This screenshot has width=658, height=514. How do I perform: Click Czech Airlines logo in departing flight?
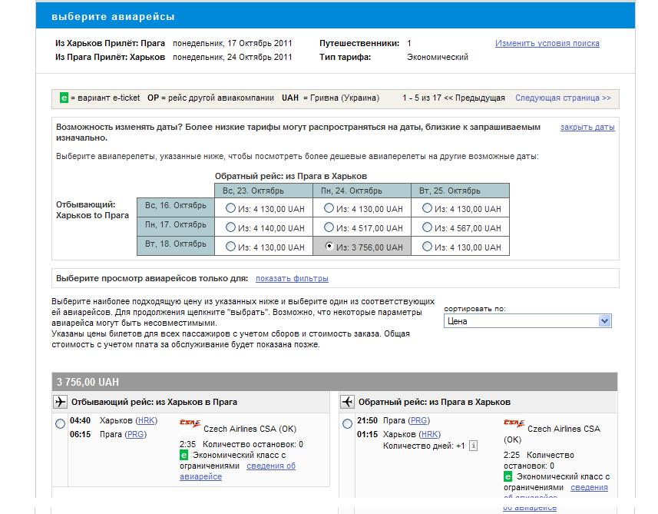pos(189,423)
